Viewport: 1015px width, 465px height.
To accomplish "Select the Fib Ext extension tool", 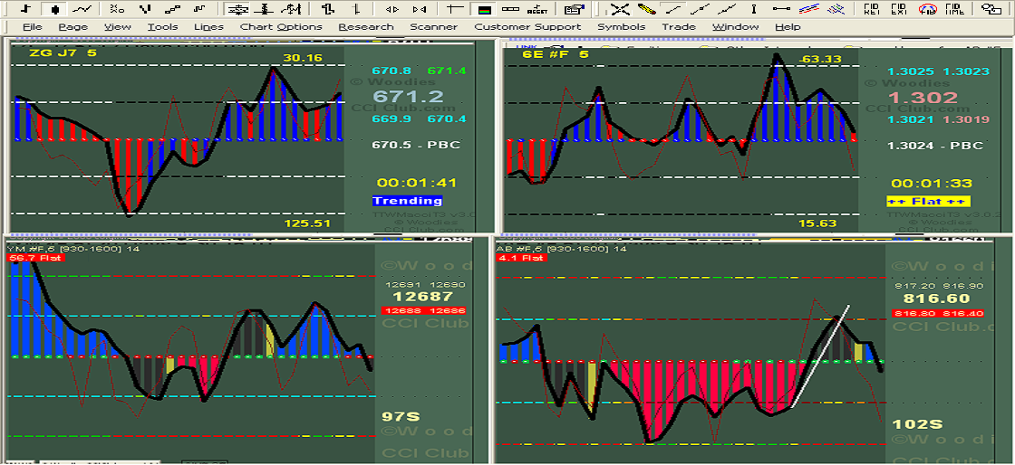I will [x=900, y=9].
